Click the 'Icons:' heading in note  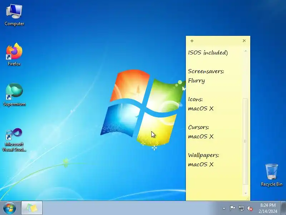[195, 99]
